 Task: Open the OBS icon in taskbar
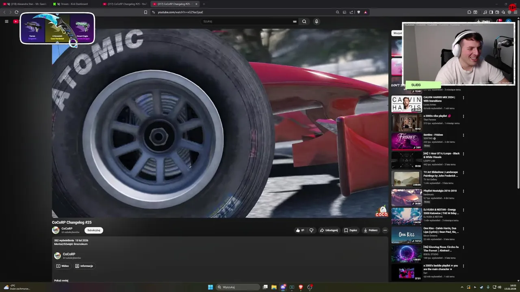pyautogui.click(x=310, y=287)
